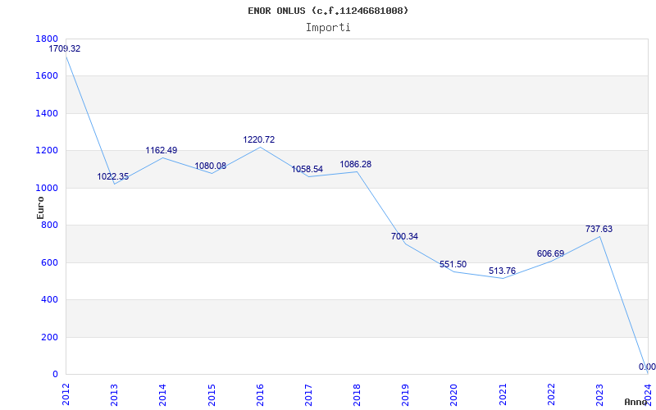Click the 2016 x-axis year label
The width and height of the screenshot is (656, 410).
260,394
